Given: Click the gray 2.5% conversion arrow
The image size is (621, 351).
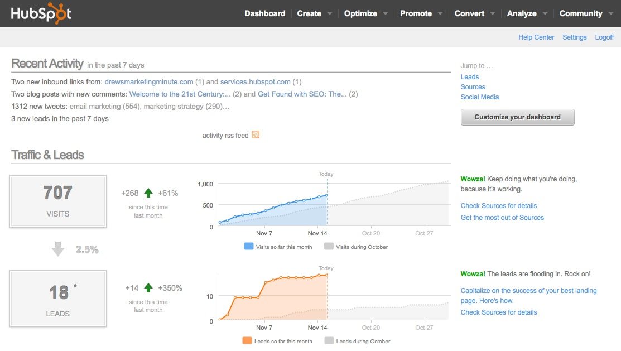Looking at the screenshot, I should click(x=57, y=249).
